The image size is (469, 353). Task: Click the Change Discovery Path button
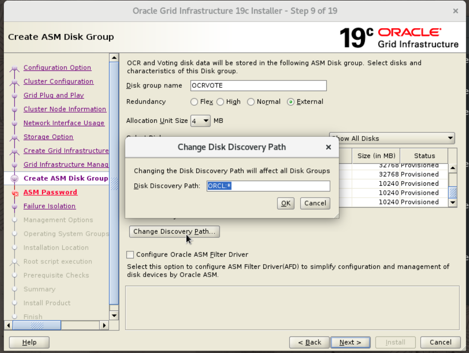click(x=174, y=231)
